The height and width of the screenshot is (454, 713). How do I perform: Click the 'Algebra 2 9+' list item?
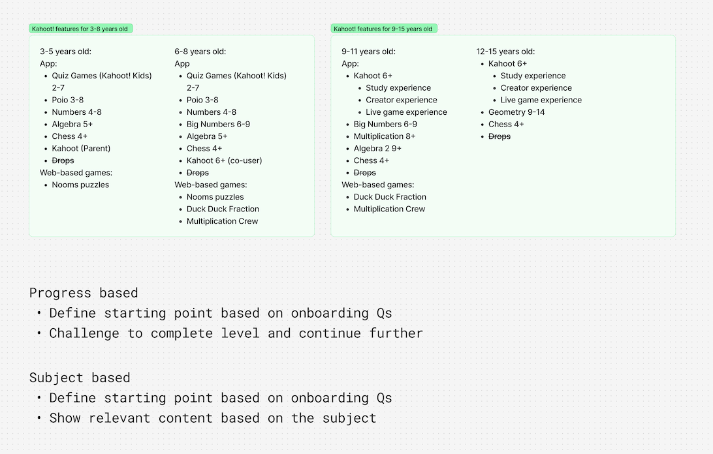pyautogui.click(x=377, y=149)
